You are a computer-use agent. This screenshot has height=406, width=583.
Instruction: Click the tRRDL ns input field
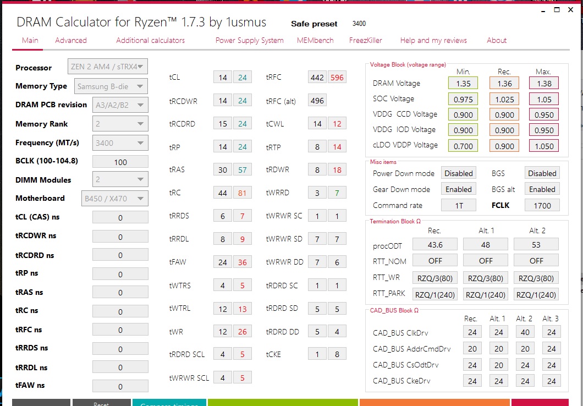[120, 367]
